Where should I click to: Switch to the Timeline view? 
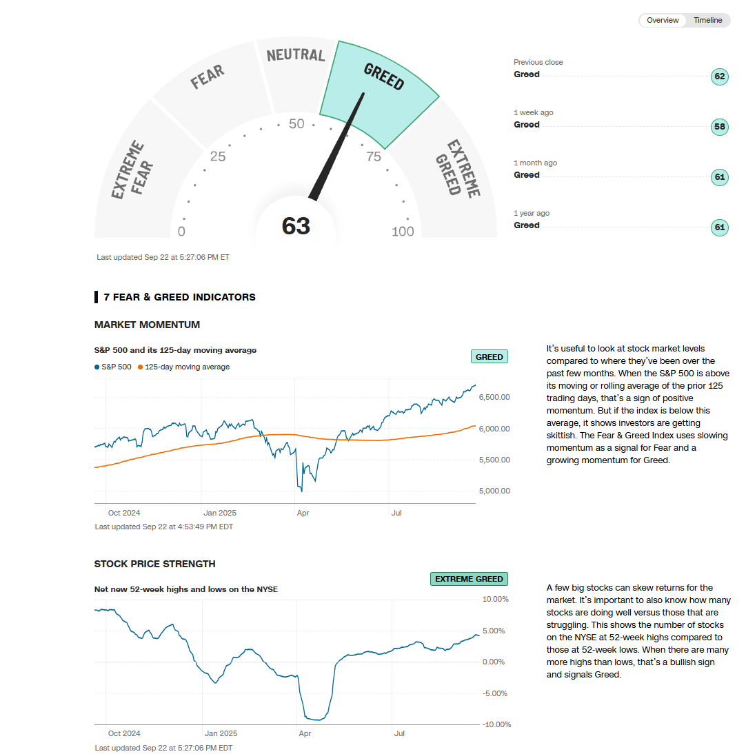point(707,20)
